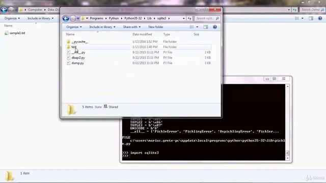
Task: Select dump.py file
Action: coord(77,63)
